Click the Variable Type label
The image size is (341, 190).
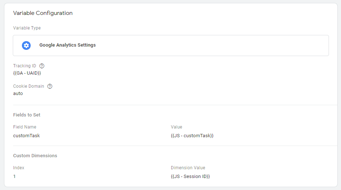(x=27, y=28)
